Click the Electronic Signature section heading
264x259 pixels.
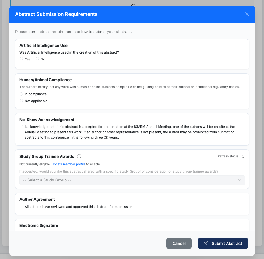click(39, 225)
